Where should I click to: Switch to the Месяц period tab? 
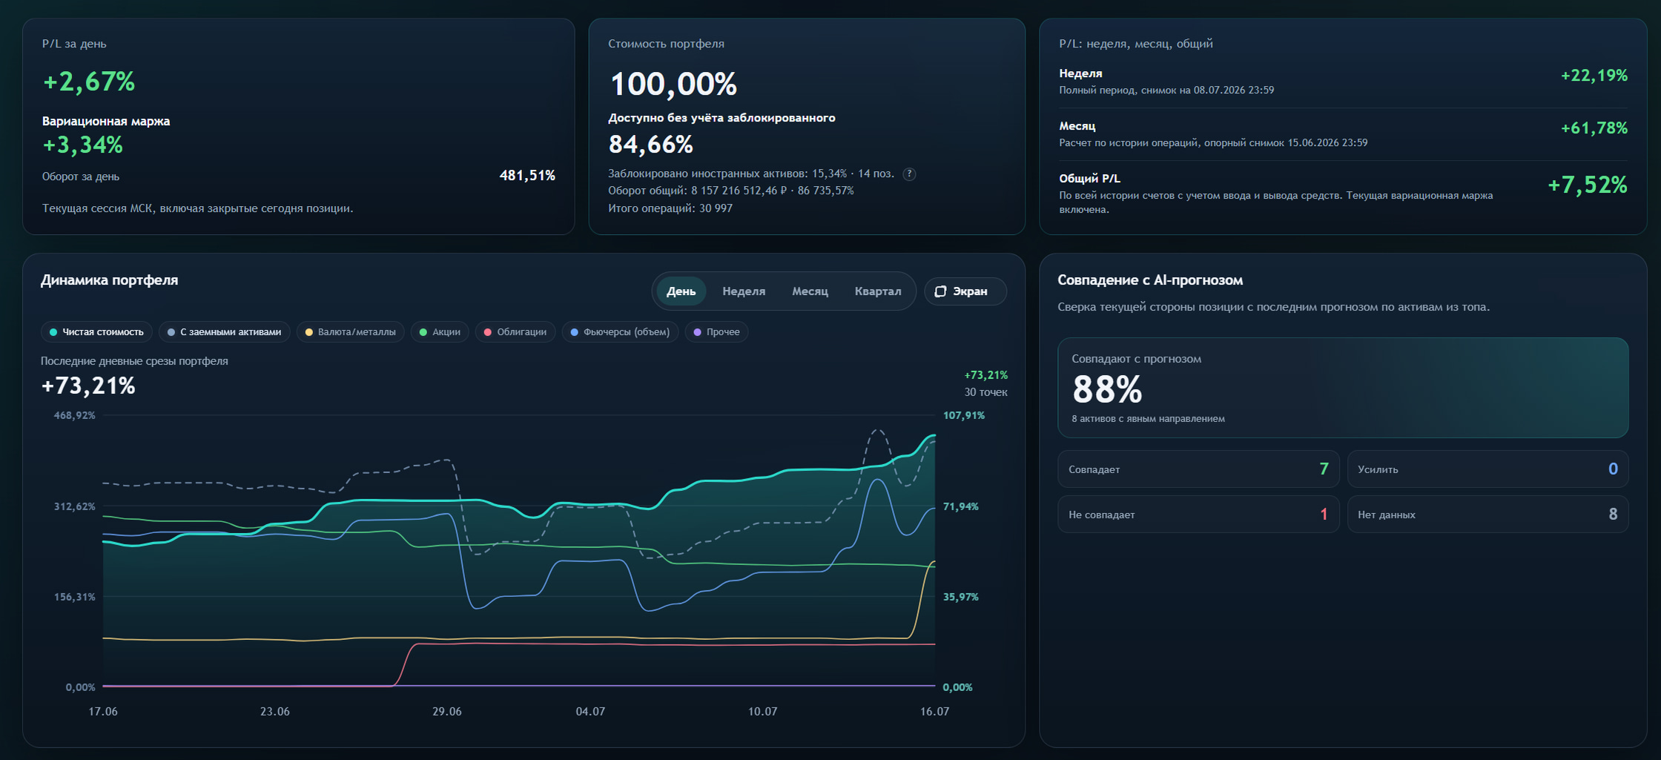pyautogui.click(x=810, y=291)
